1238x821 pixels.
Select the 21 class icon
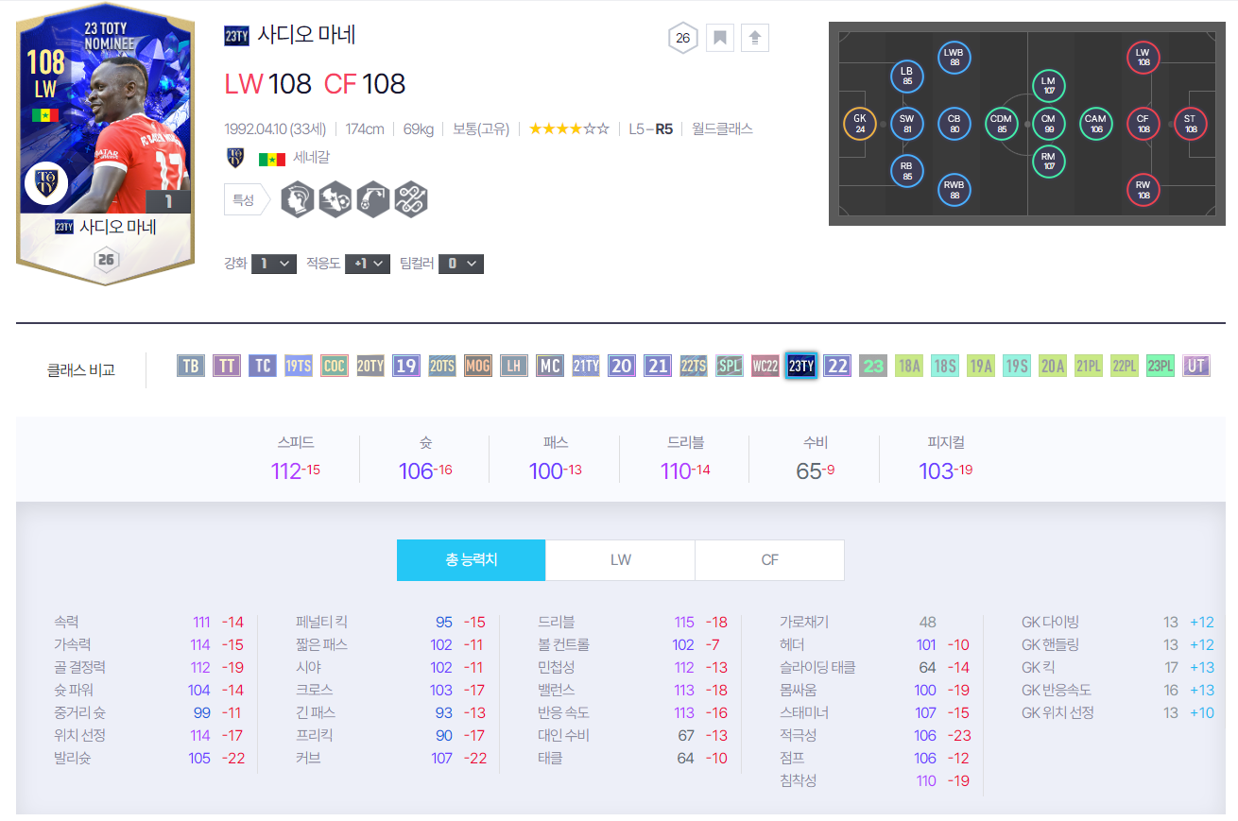pos(658,366)
